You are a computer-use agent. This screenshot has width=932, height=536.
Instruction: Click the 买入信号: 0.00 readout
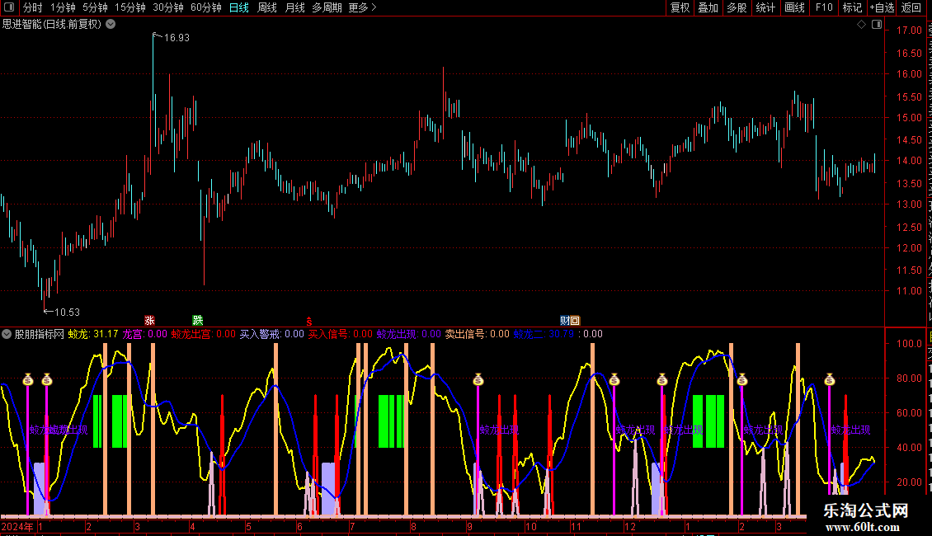pyautogui.click(x=340, y=334)
